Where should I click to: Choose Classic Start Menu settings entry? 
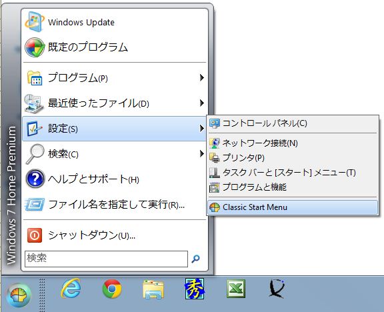293,207
